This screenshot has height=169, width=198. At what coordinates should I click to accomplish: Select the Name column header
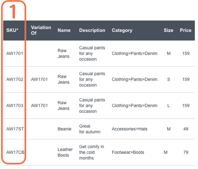coord(64,30)
